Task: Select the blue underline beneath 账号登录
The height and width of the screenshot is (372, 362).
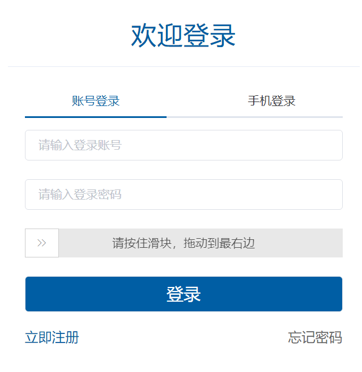Action: 96,117
